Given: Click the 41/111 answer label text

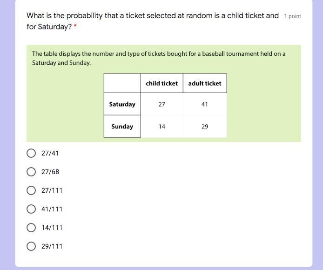Looking at the screenshot, I should tap(52, 209).
